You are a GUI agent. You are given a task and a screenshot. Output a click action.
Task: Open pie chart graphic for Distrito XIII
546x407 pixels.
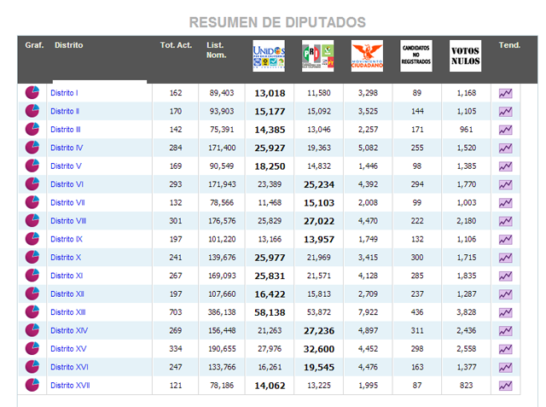32,312
